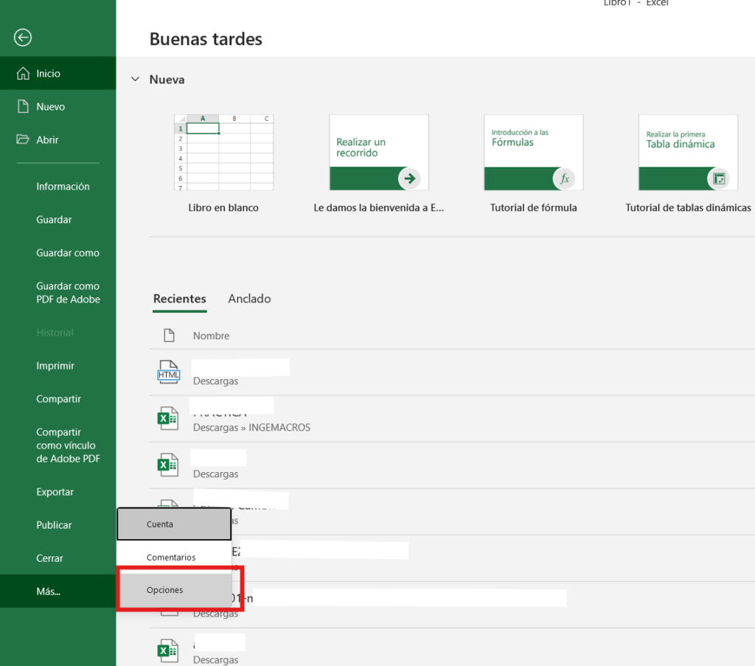Open the Realizar un recorrido template

point(379,152)
